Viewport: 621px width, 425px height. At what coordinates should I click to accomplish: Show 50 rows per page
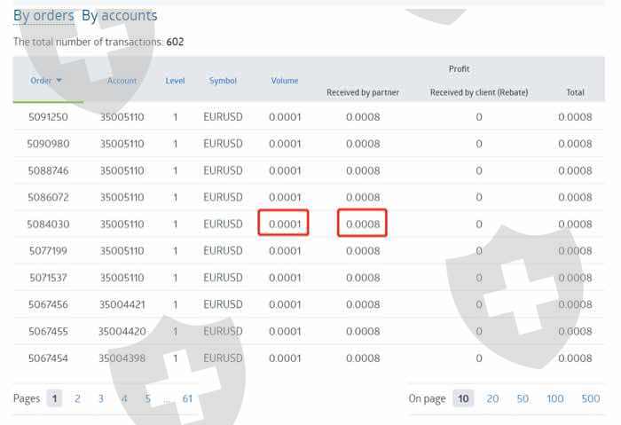(523, 398)
